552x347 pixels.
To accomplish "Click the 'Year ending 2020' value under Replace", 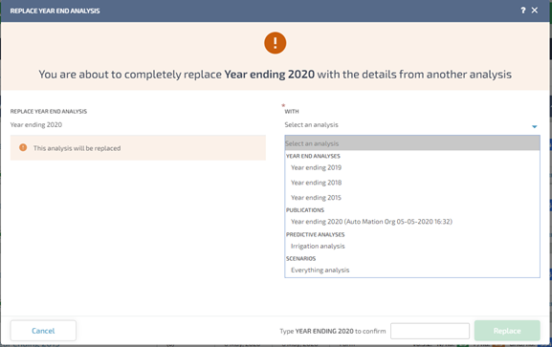I will [x=36, y=124].
